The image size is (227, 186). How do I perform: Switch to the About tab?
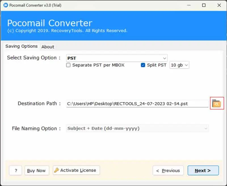point(48,47)
